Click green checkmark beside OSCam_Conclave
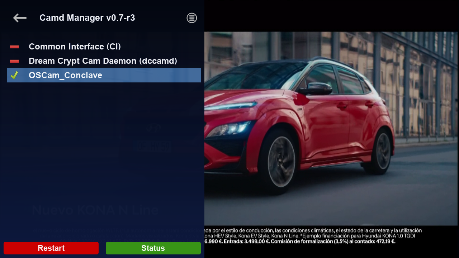This screenshot has width=459, height=258. click(x=14, y=75)
